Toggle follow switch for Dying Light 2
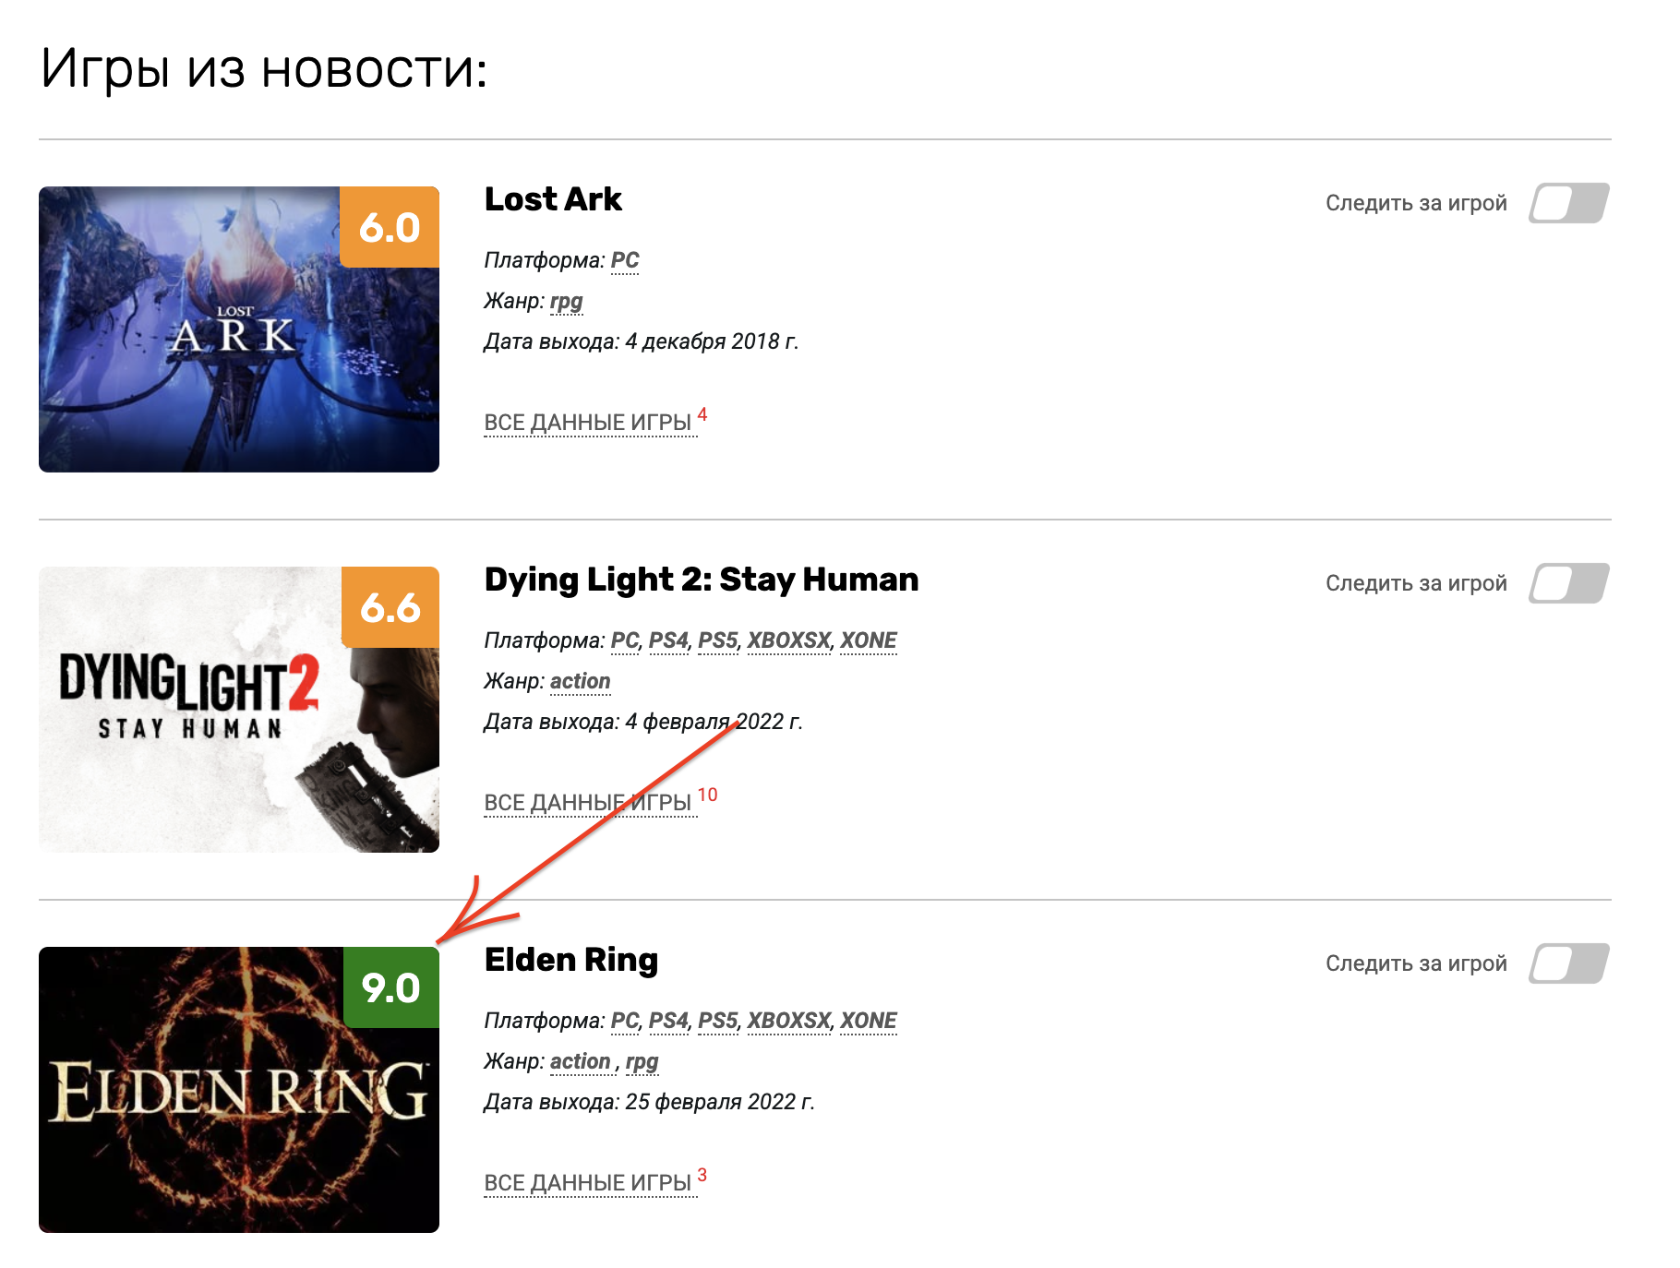 coord(1569,583)
